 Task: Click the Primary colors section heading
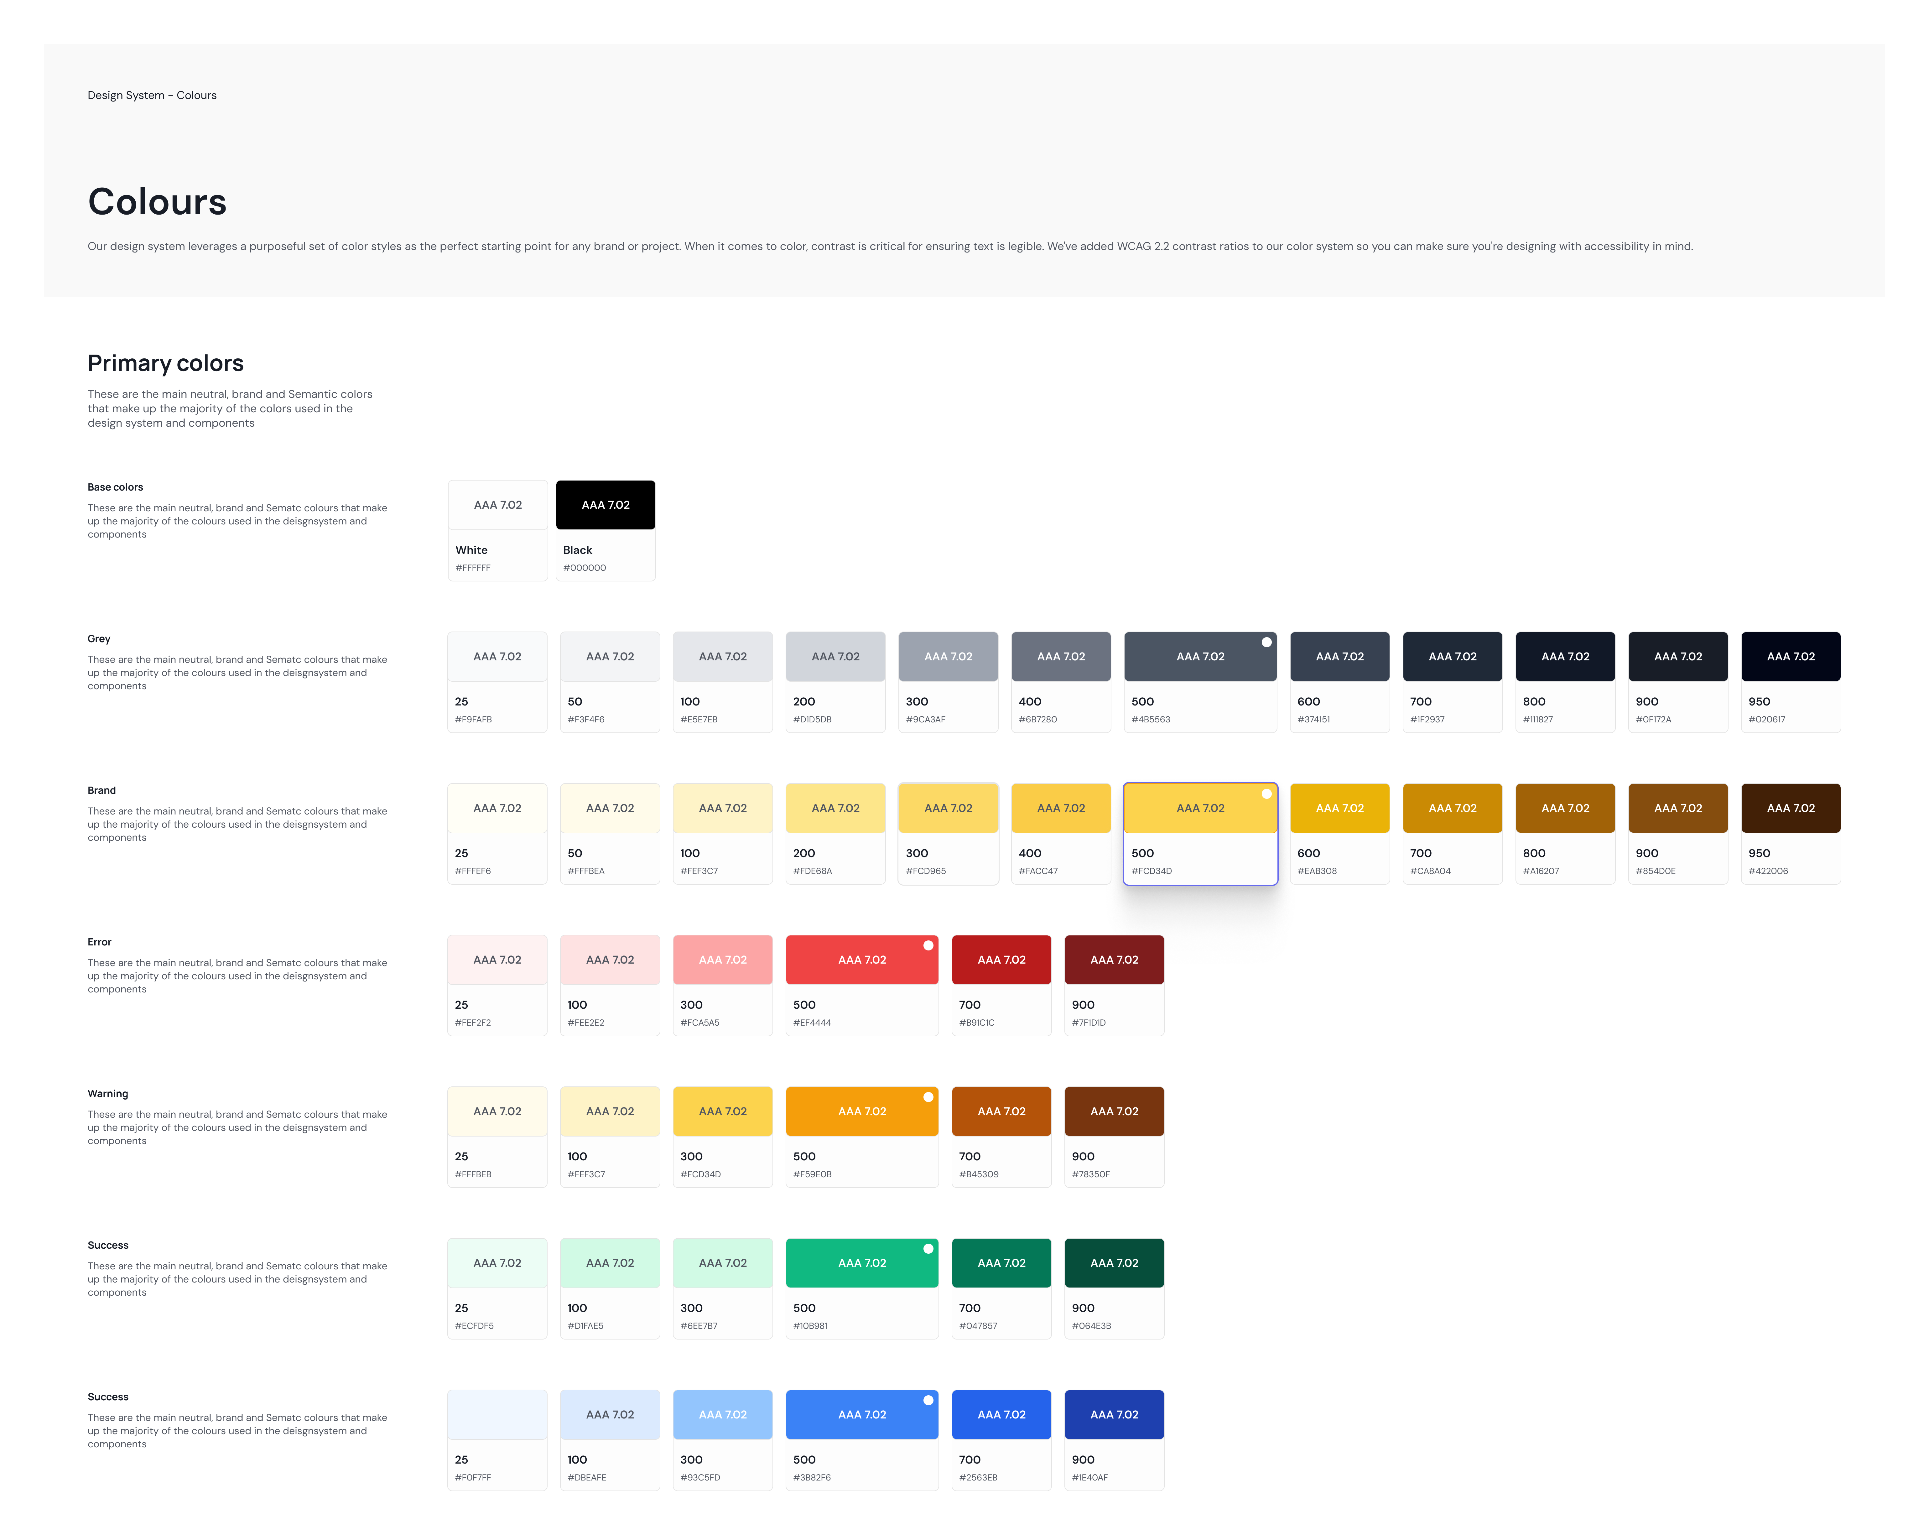click(165, 363)
